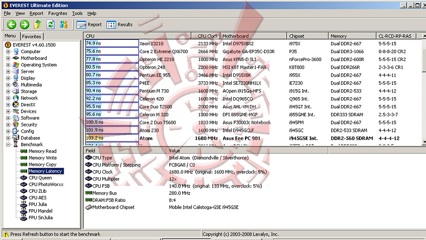
Task: Open the Favorites menu
Action: tap(58, 13)
